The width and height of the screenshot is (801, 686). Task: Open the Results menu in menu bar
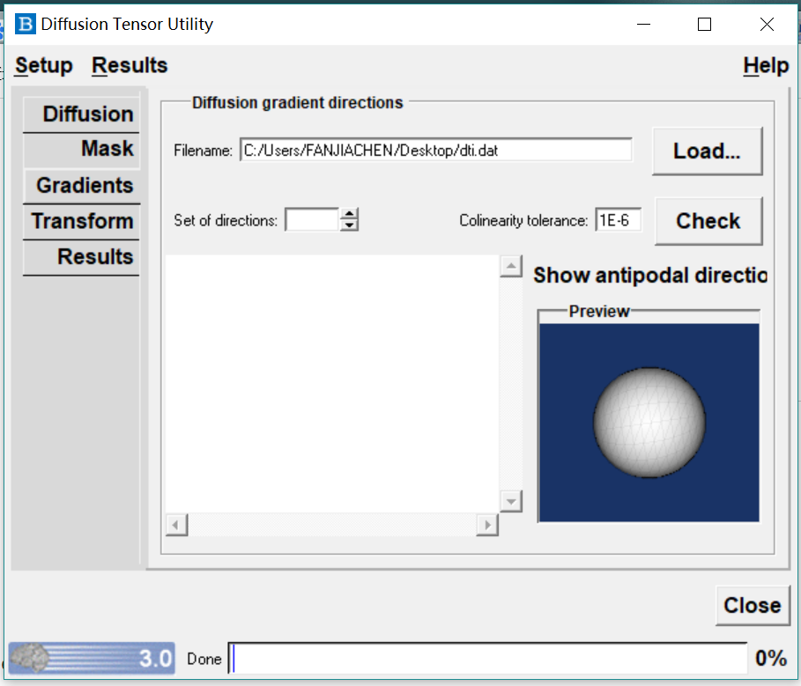click(130, 66)
